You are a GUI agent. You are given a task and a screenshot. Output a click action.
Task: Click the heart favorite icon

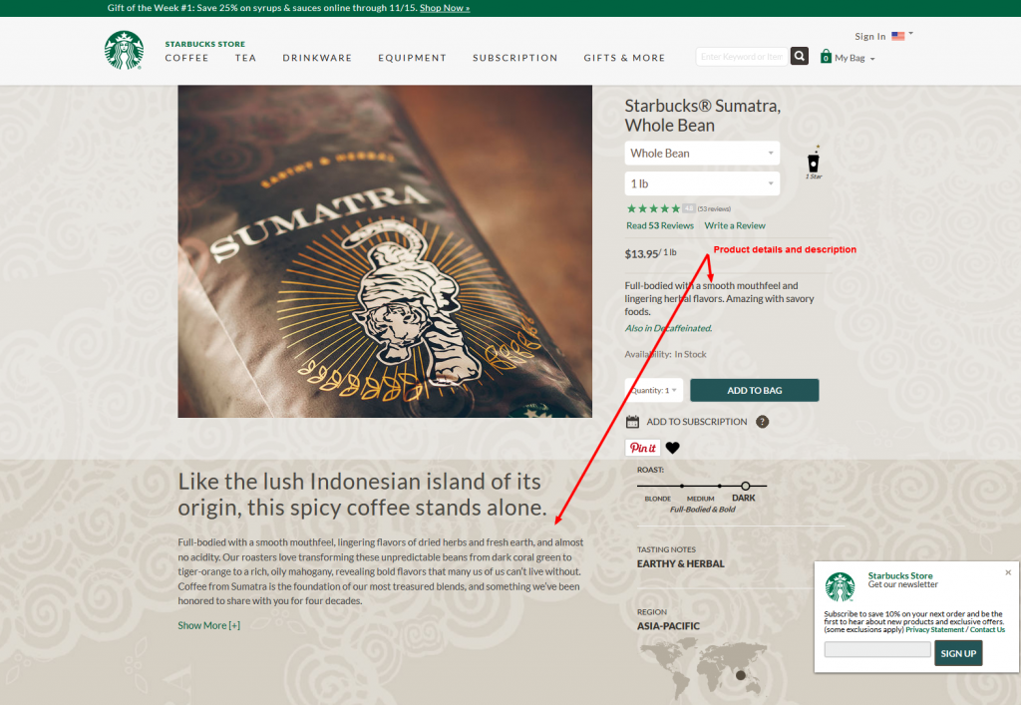(x=673, y=448)
